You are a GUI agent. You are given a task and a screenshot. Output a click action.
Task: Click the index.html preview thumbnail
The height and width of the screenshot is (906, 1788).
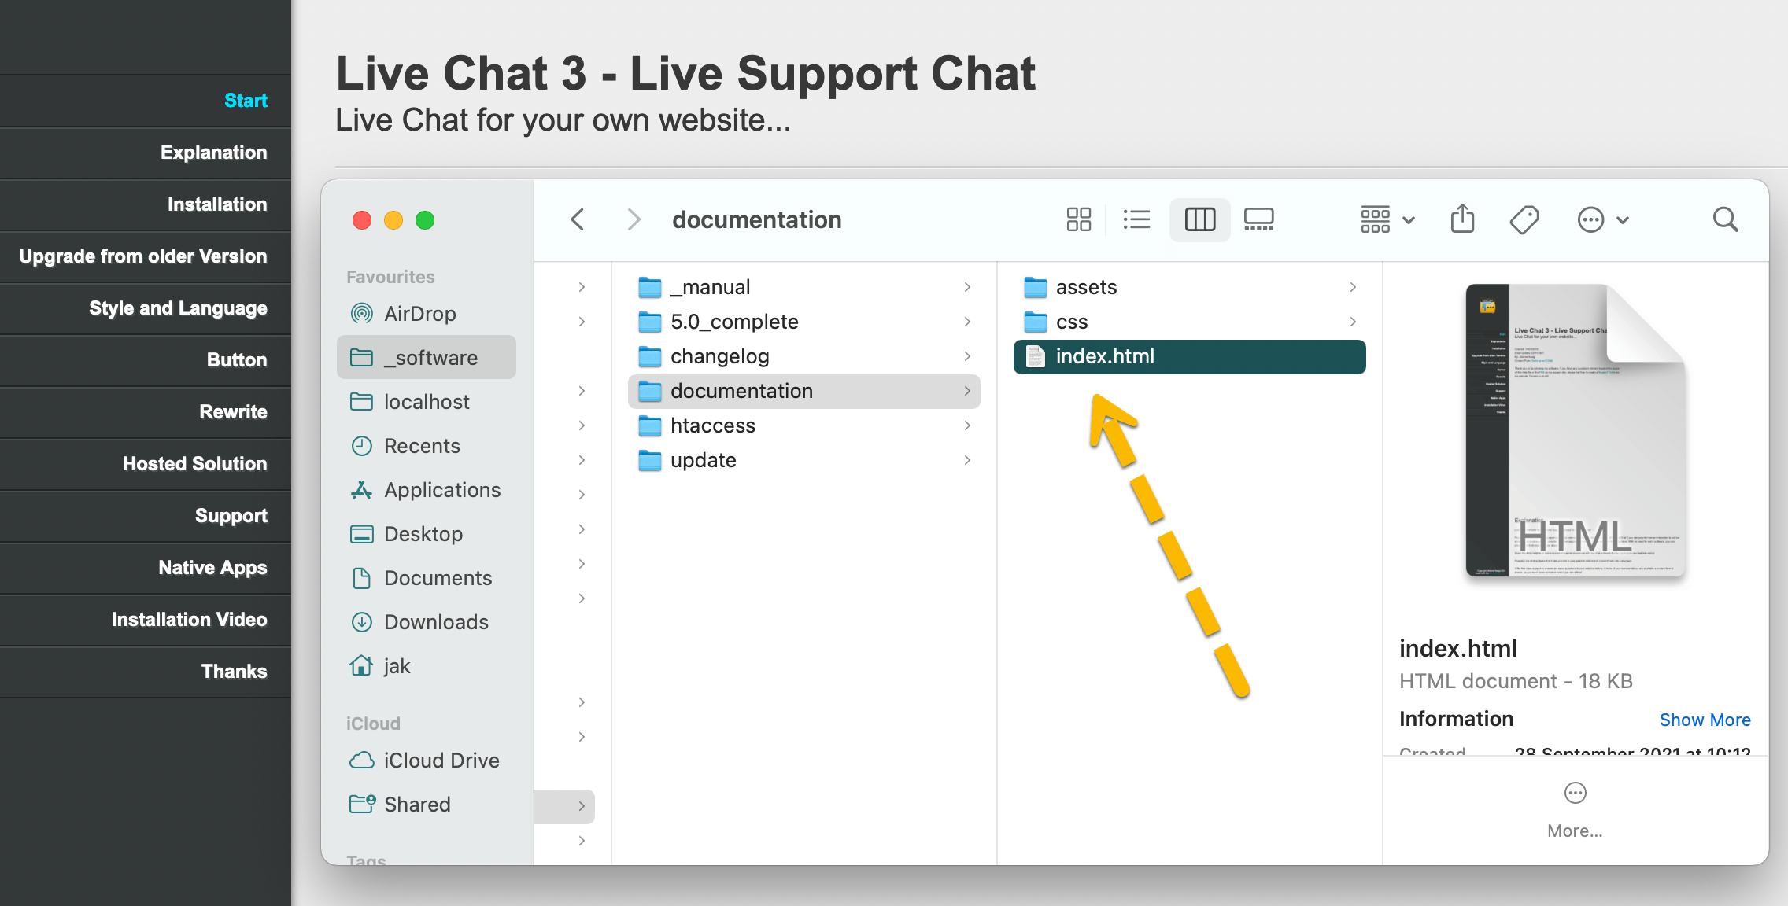pyautogui.click(x=1575, y=431)
